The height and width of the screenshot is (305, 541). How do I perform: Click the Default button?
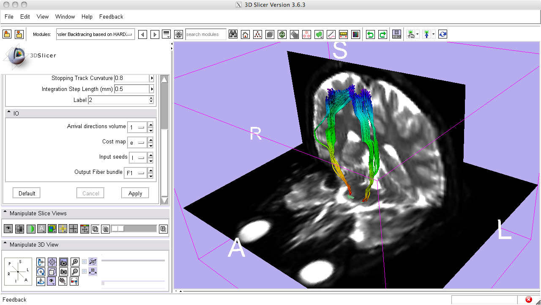[x=27, y=193]
